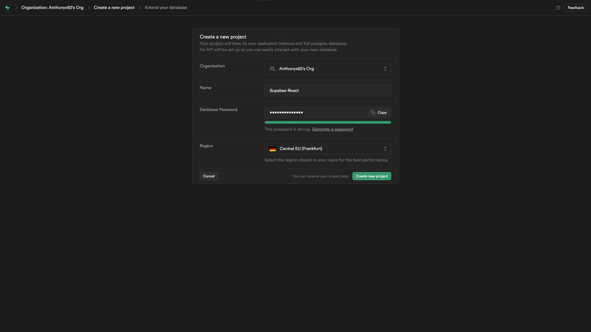Click inside the Database Password field

pyautogui.click(x=316, y=113)
